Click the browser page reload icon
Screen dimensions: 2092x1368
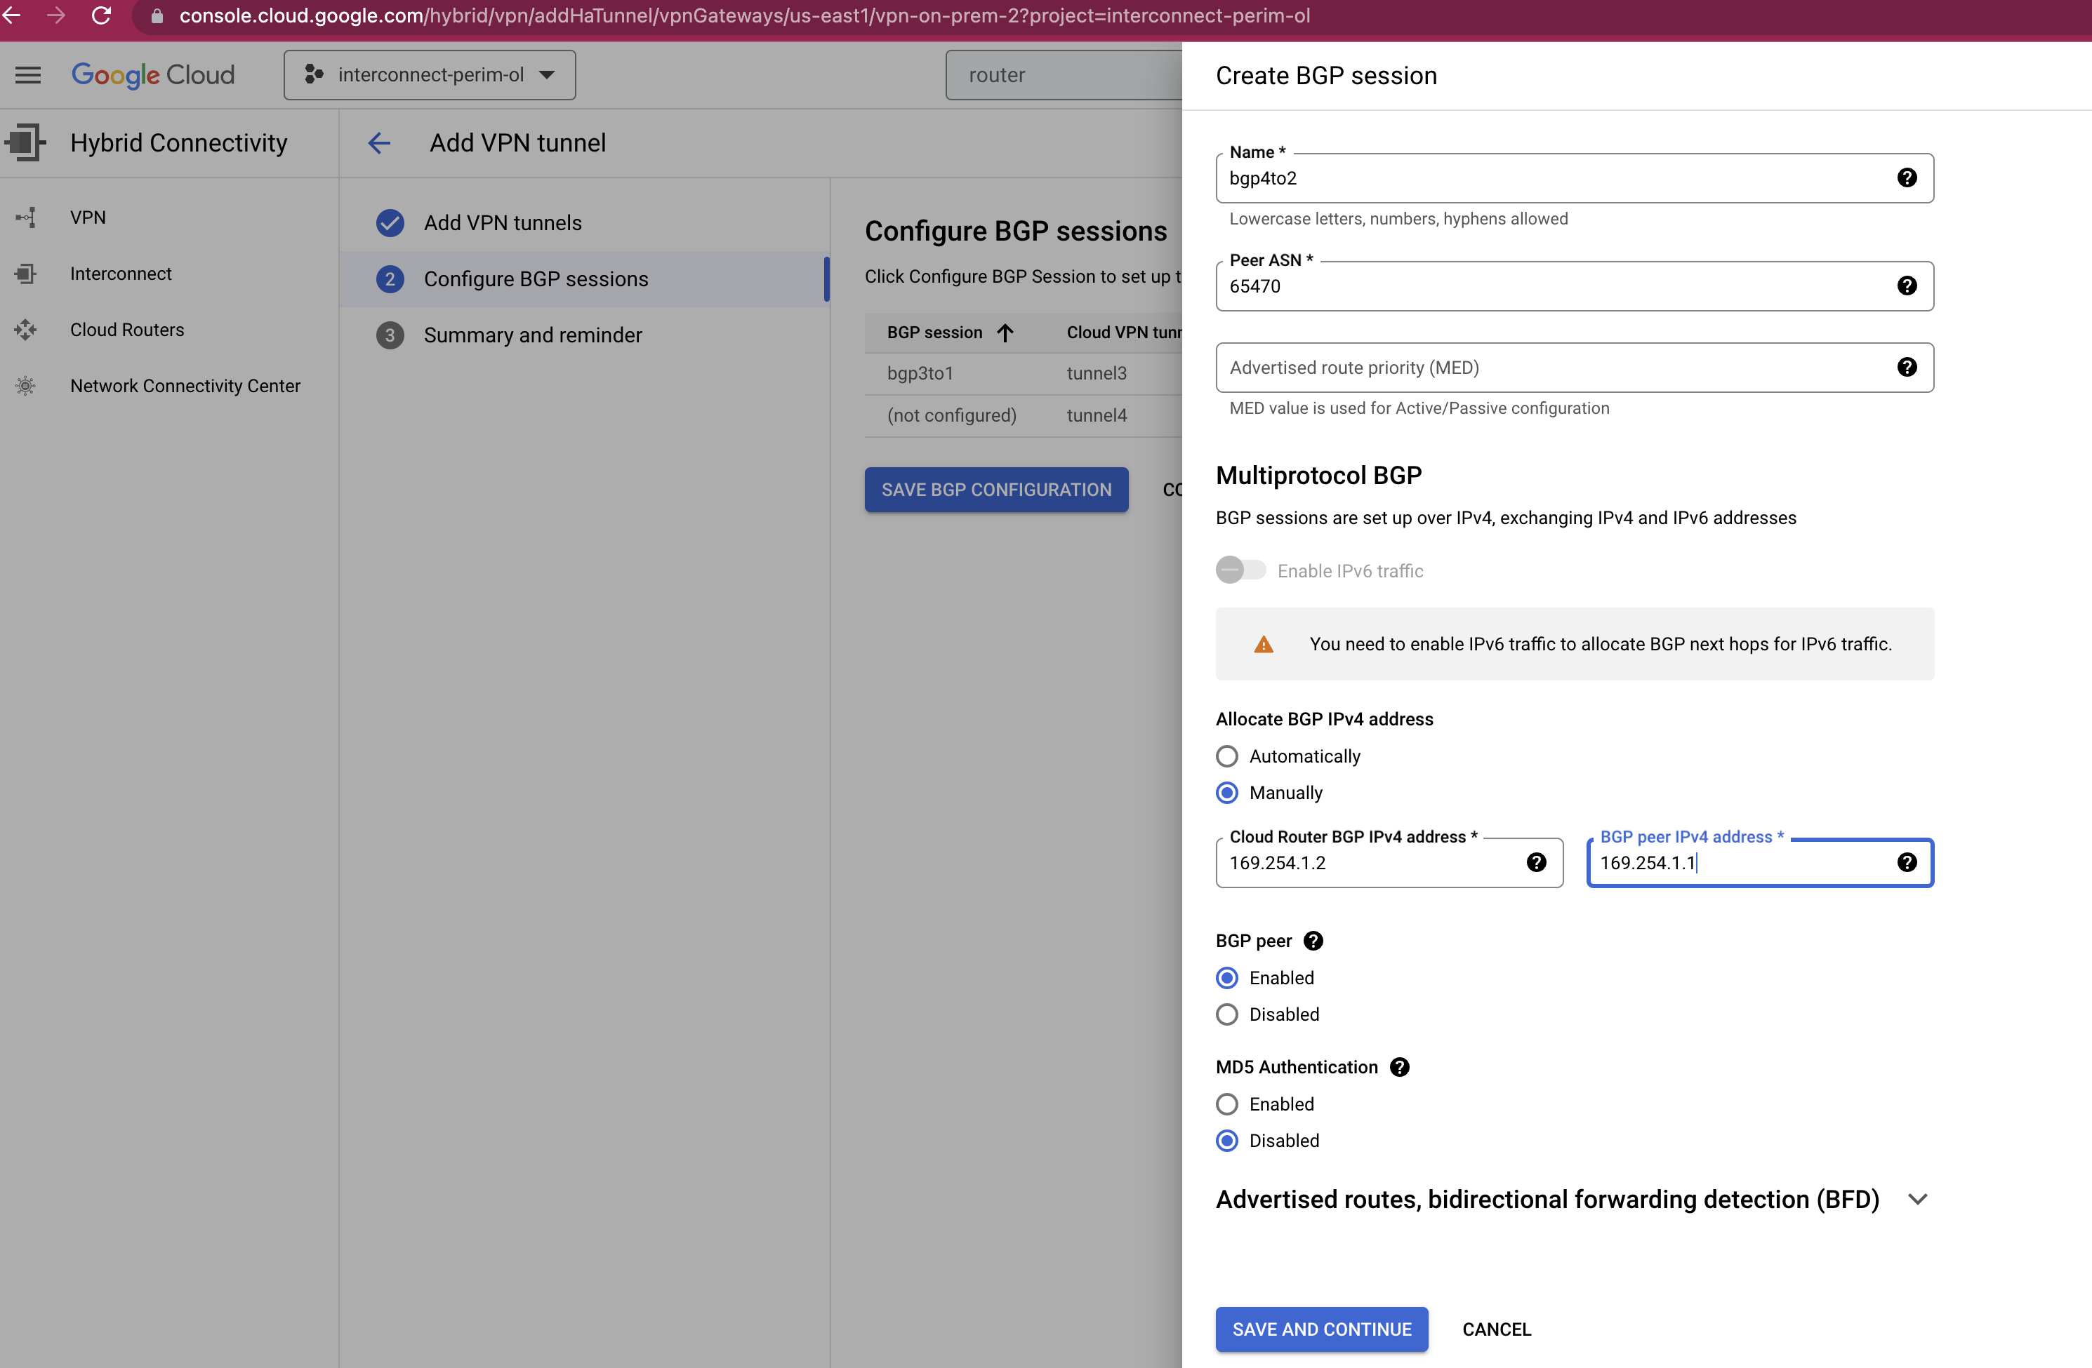101,15
